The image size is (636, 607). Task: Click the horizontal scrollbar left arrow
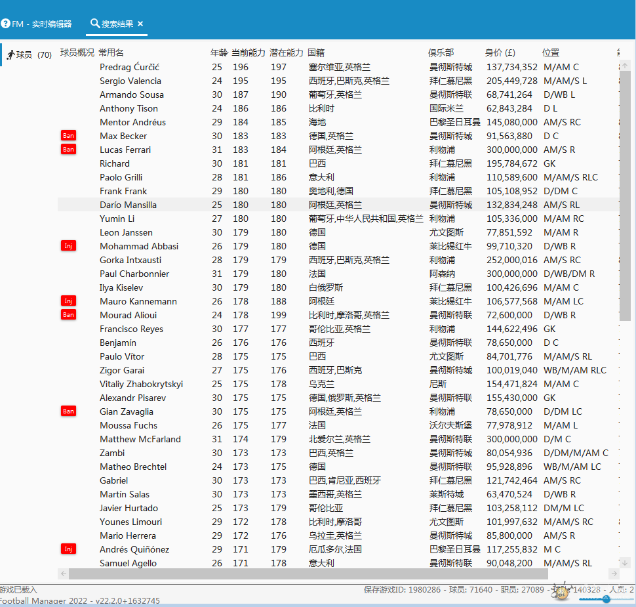pos(64,574)
